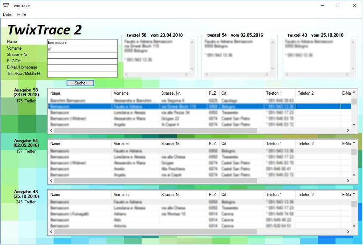Screen dimensions: 363x245
Task: Click scroll-right arrow in twixtel 43 detail box
Action: tap(347, 74)
